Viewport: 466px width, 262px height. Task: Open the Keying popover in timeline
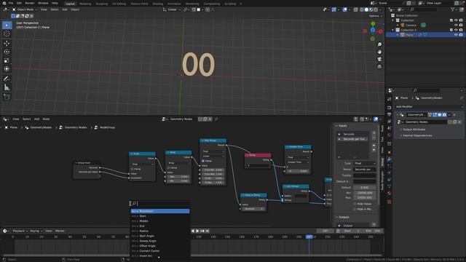[36, 231]
